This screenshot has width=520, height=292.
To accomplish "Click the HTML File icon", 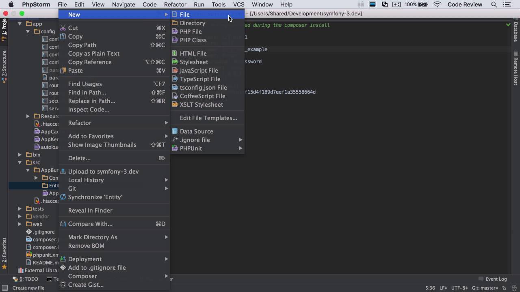I will click(175, 54).
